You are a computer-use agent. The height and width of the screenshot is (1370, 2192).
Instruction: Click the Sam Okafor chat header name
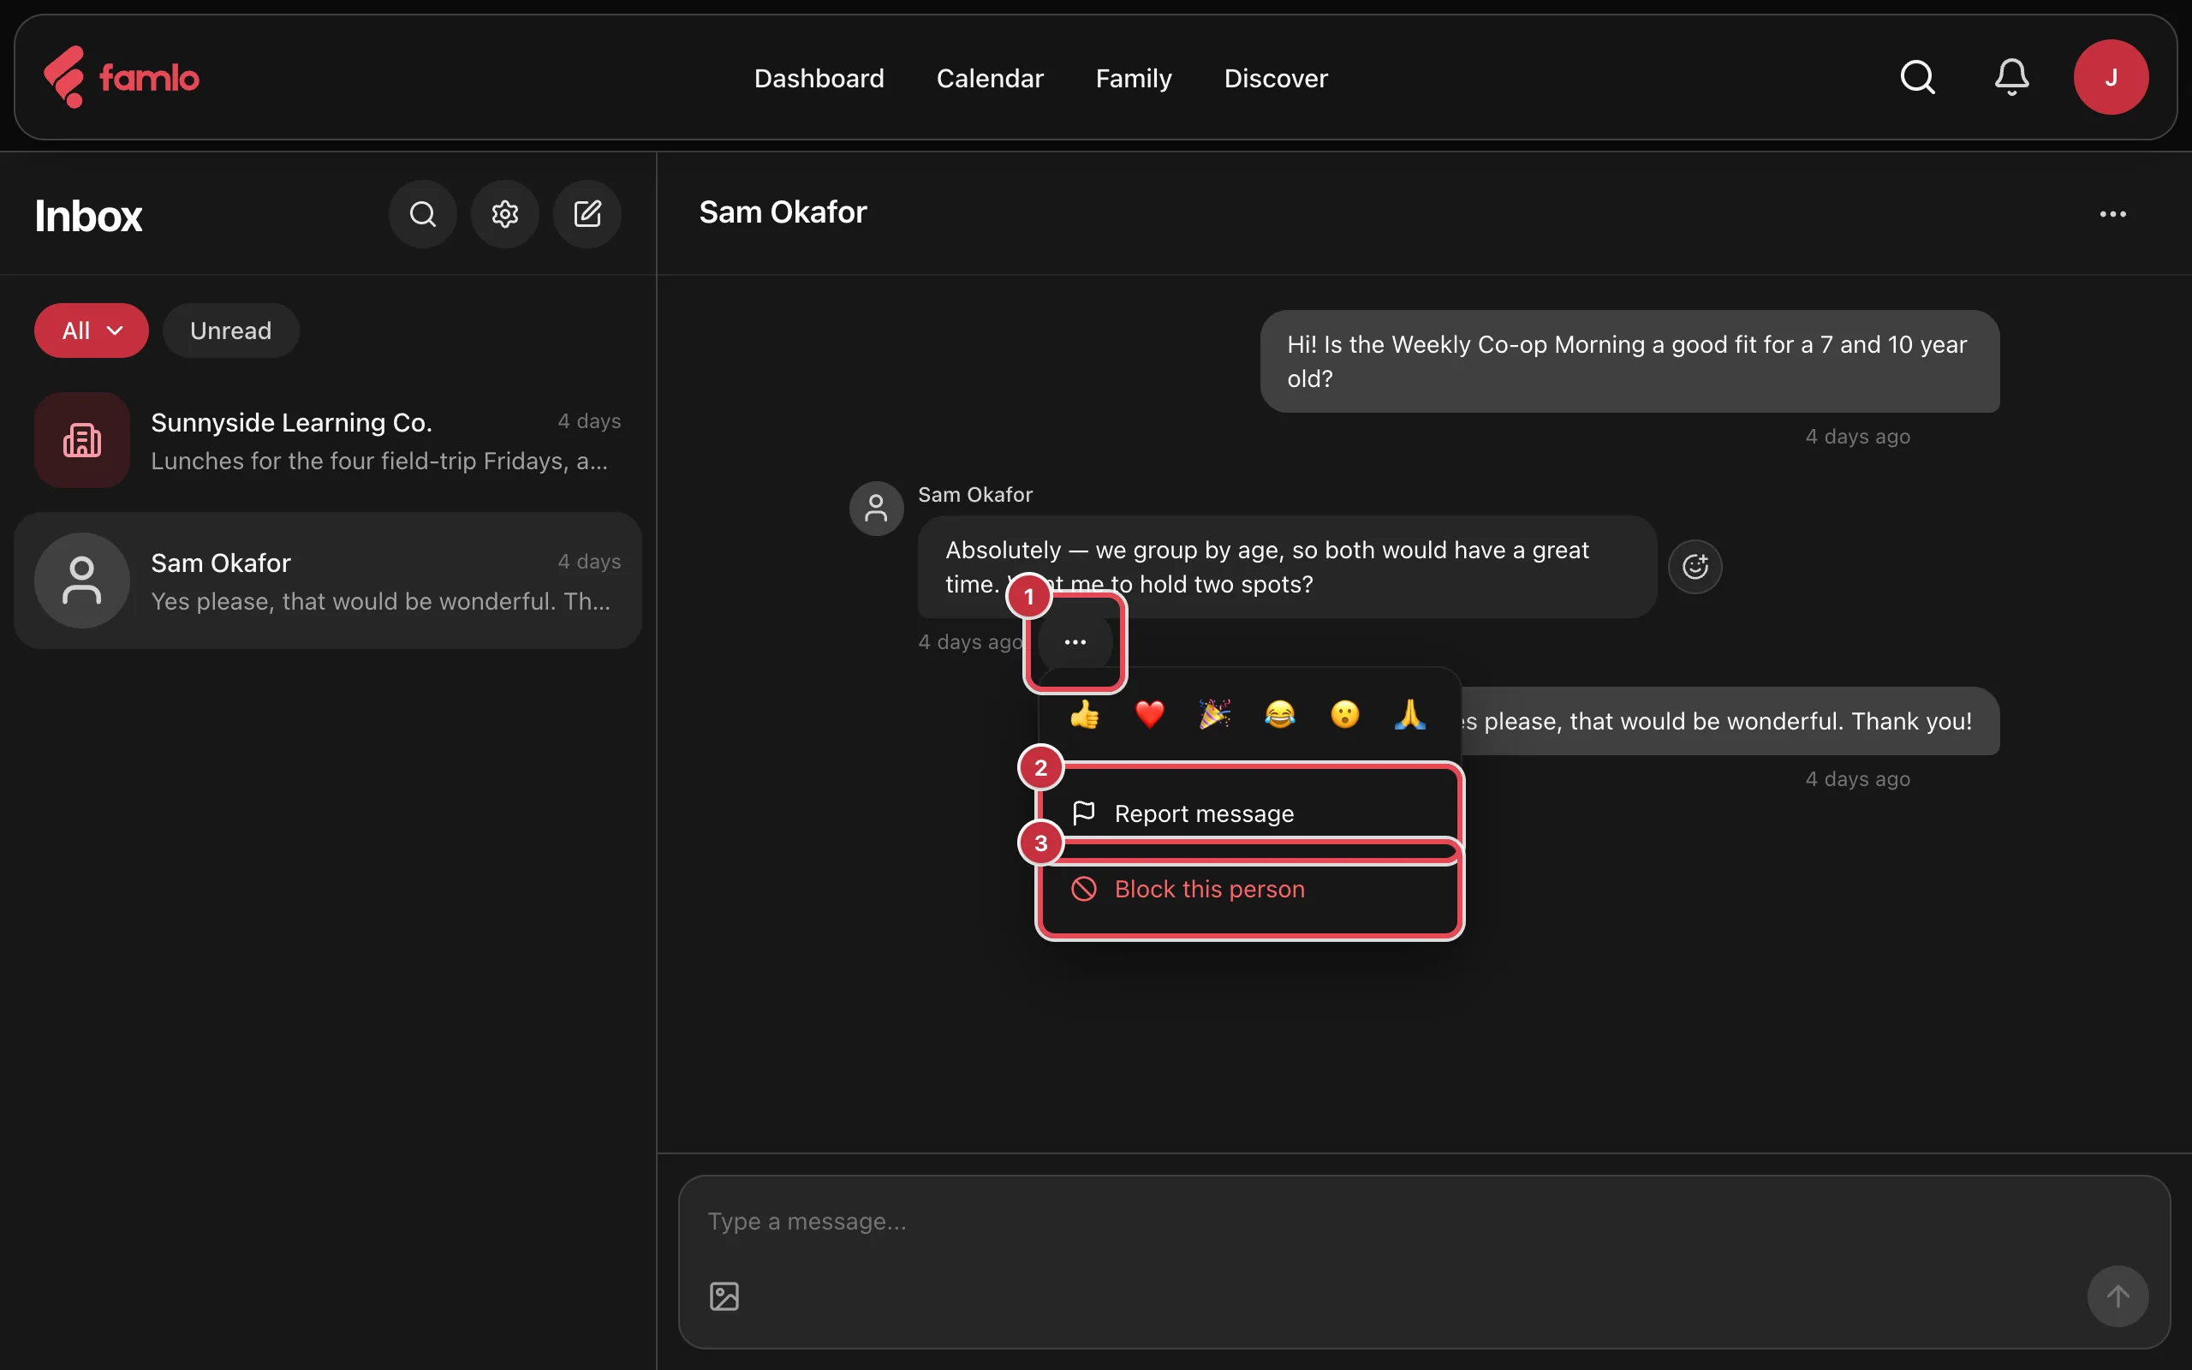pyautogui.click(x=783, y=212)
